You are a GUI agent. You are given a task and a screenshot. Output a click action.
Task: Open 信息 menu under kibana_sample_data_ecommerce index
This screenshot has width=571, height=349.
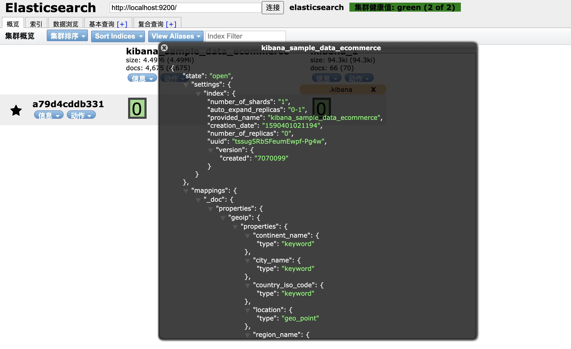pos(142,78)
